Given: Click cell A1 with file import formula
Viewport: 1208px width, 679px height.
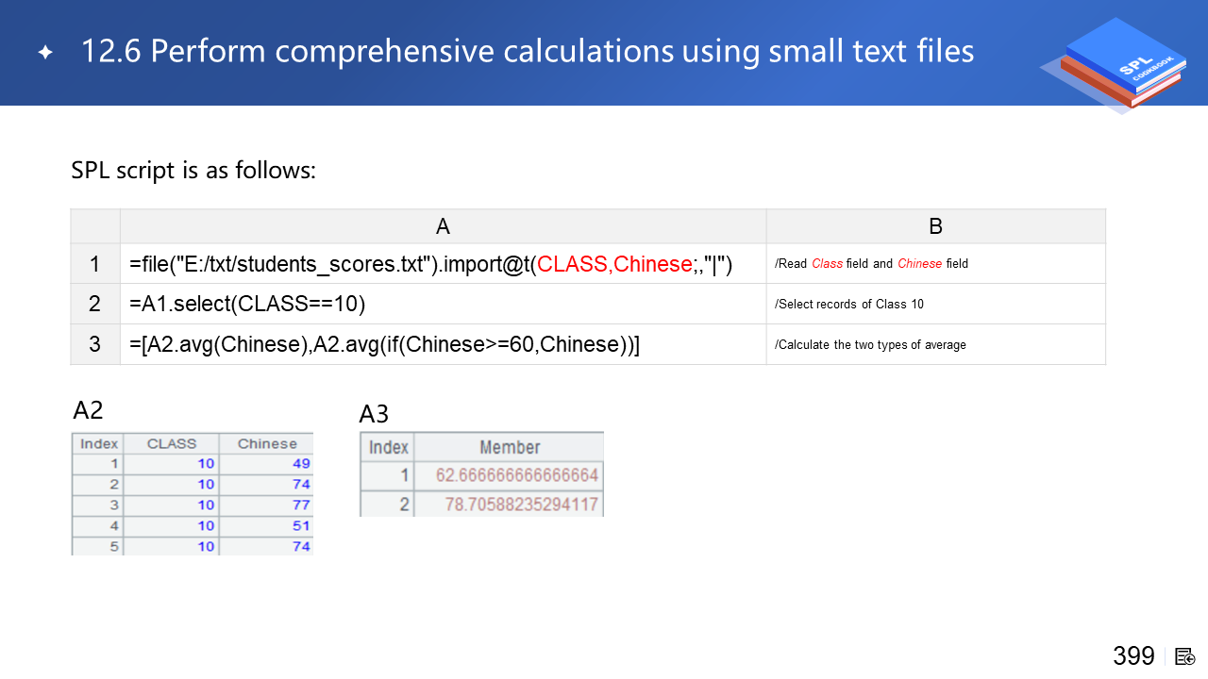Looking at the screenshot, I should pos(431,264).
